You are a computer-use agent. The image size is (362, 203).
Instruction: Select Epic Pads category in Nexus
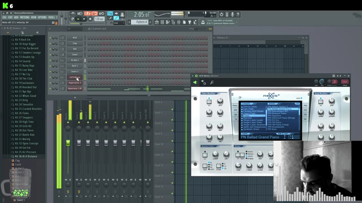click(x=249, y=109)
